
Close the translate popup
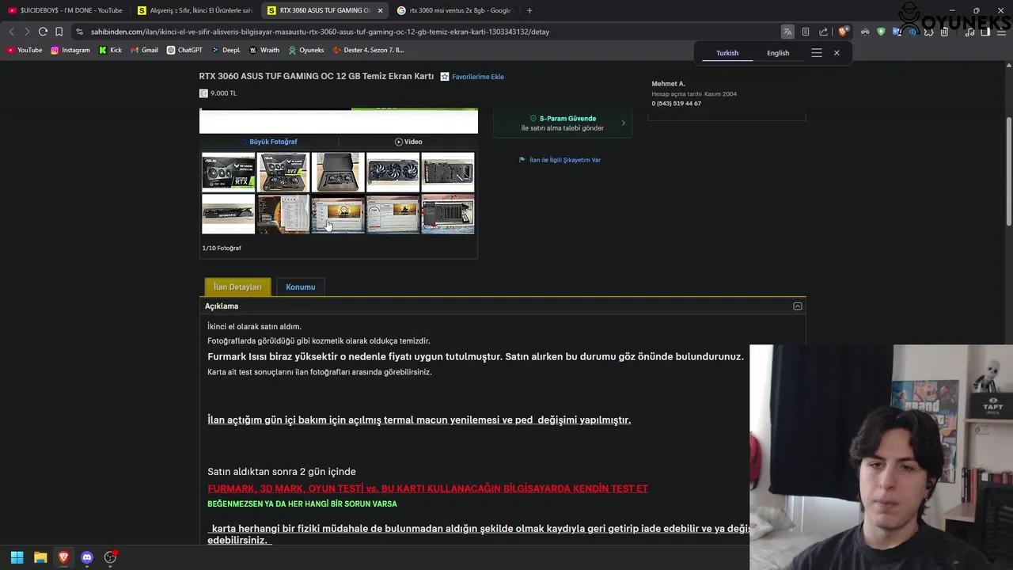[837, 53]
